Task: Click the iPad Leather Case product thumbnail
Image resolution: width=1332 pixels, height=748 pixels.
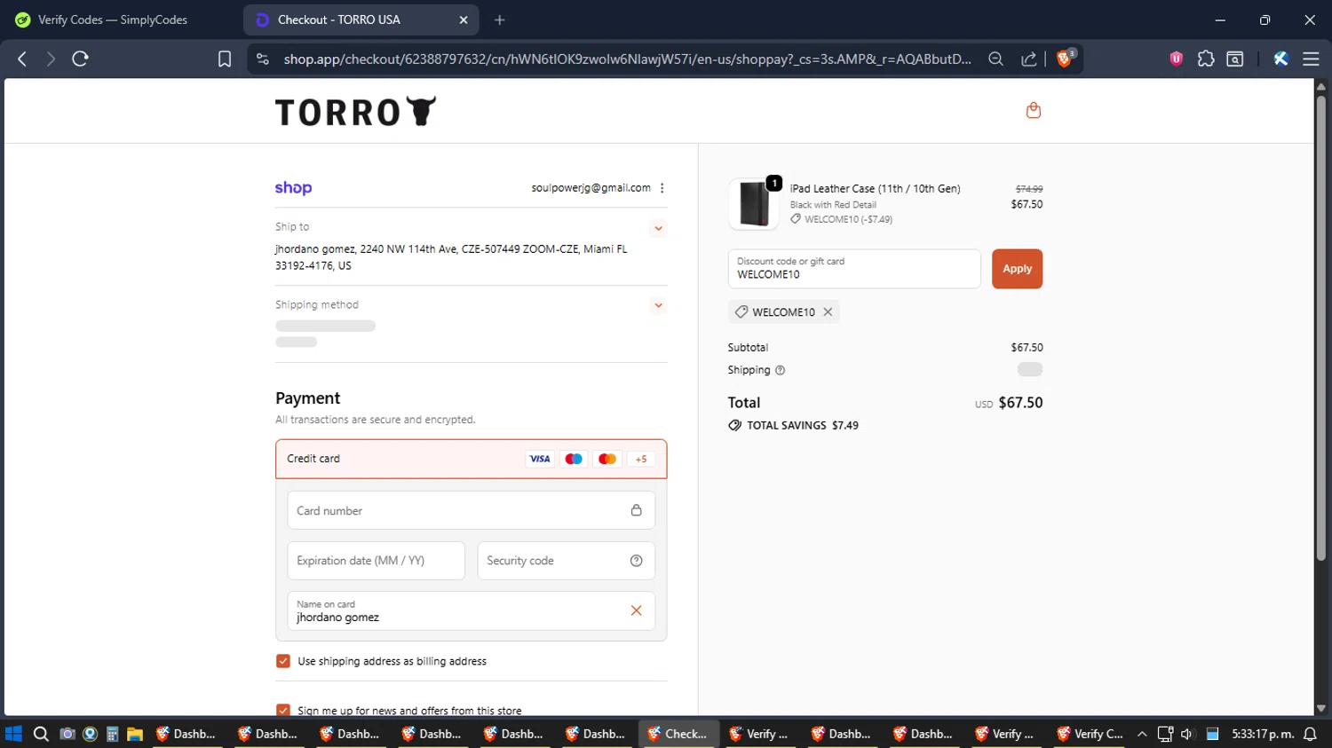Action: pyautogui.click(x=754, y=203)
